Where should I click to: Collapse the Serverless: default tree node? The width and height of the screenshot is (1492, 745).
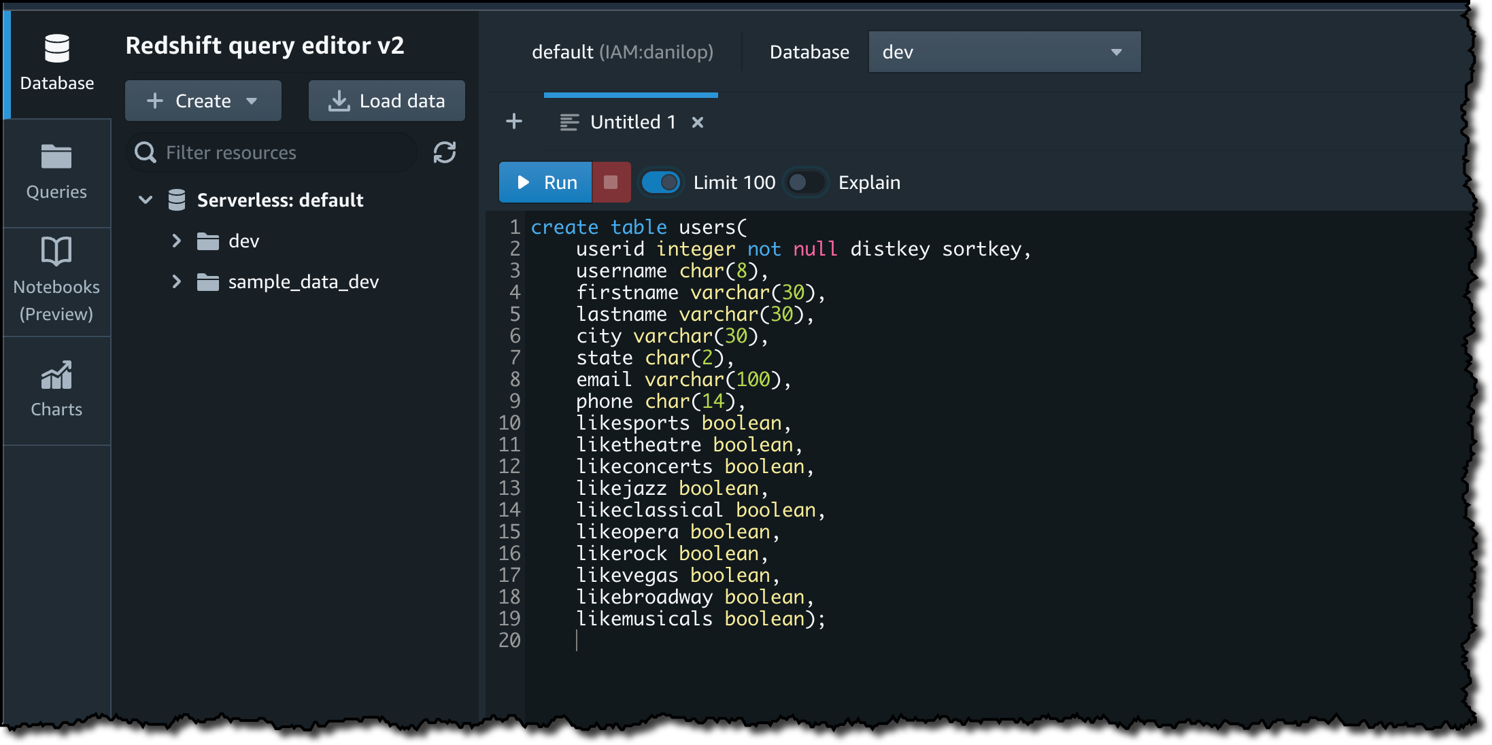(x=145, y=200)
